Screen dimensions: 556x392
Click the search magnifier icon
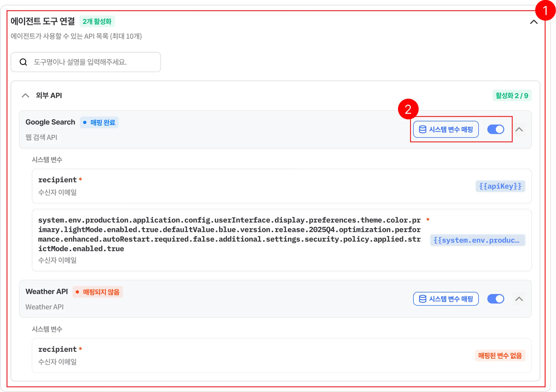(x=23, y=62)
